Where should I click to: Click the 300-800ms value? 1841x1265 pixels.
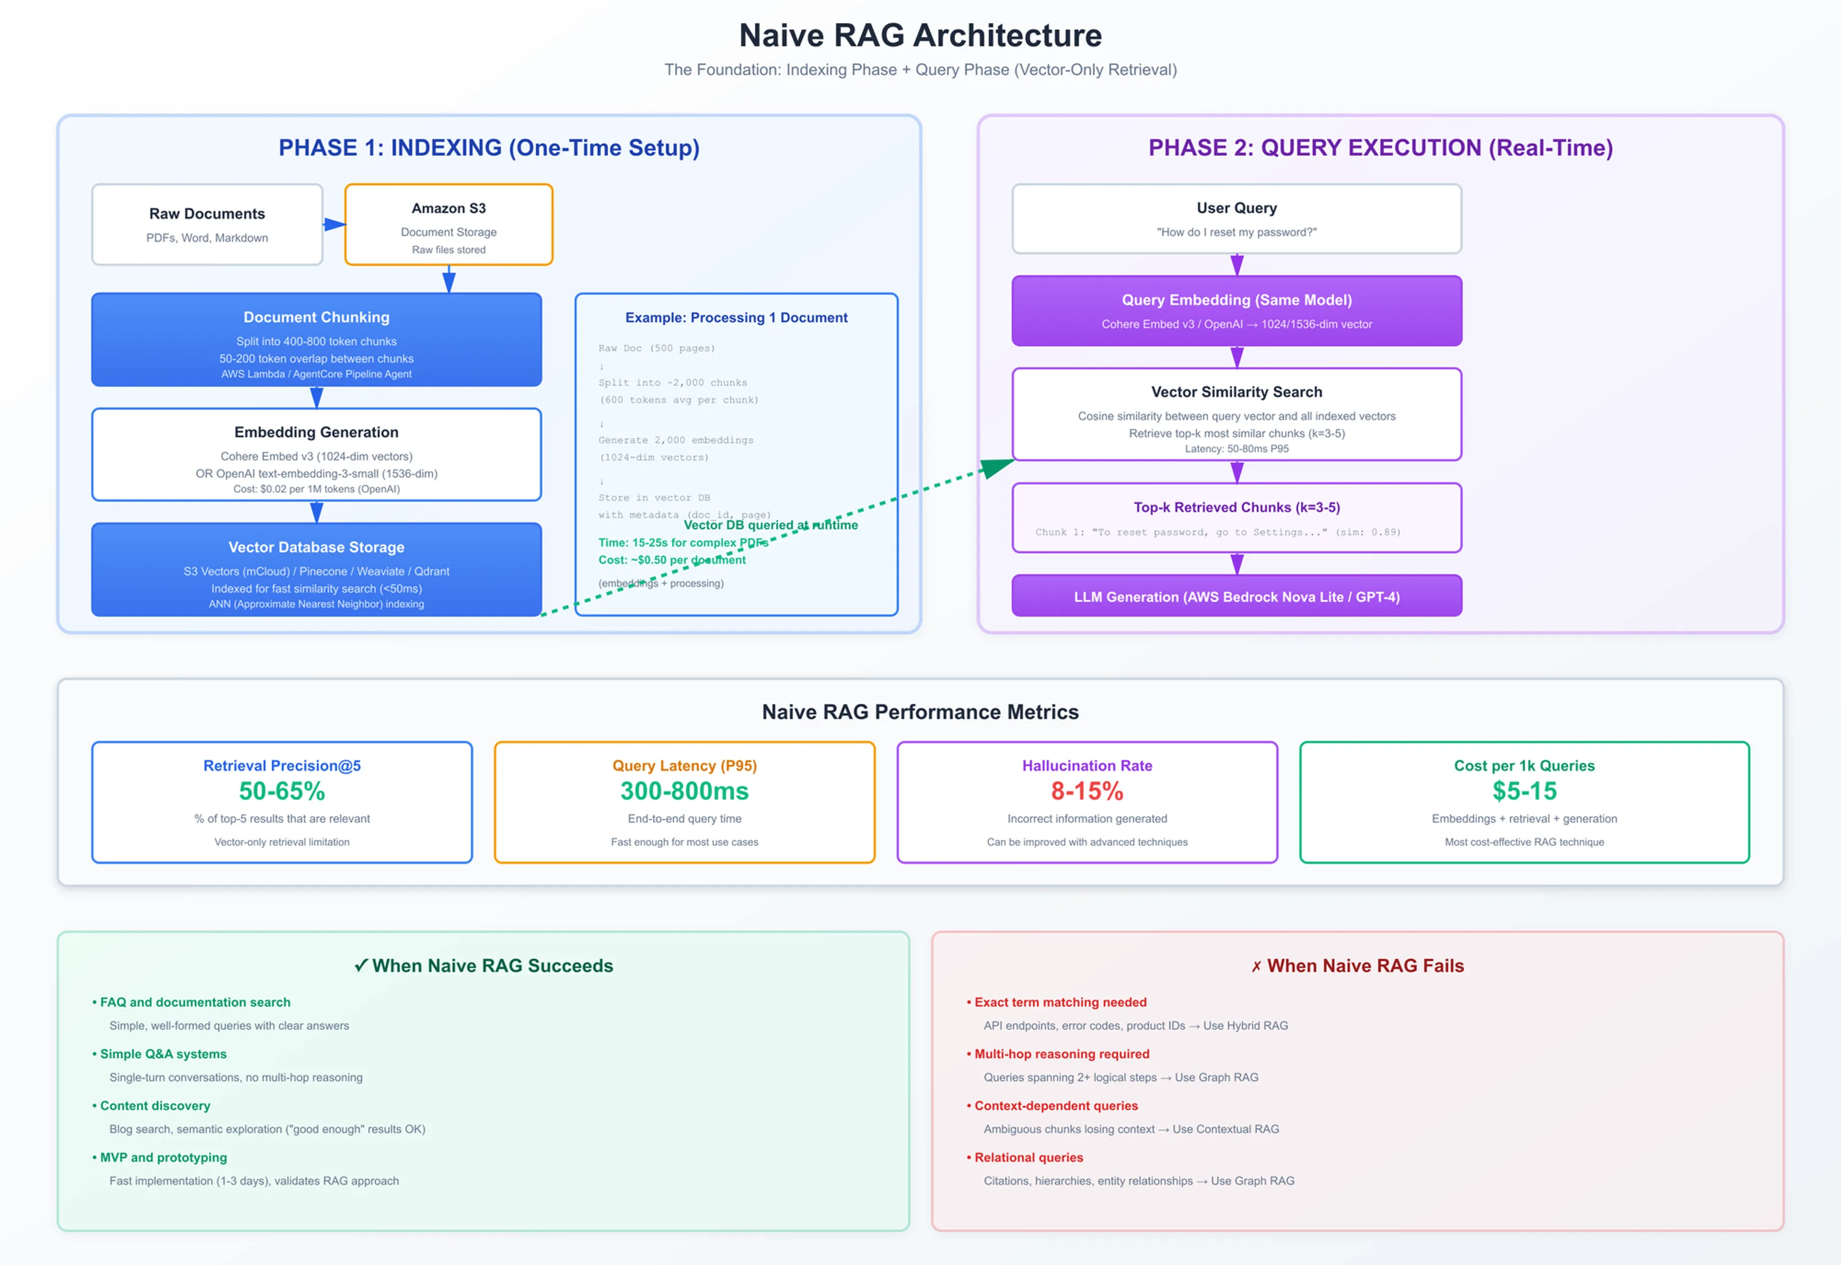(x=685, y=791)
